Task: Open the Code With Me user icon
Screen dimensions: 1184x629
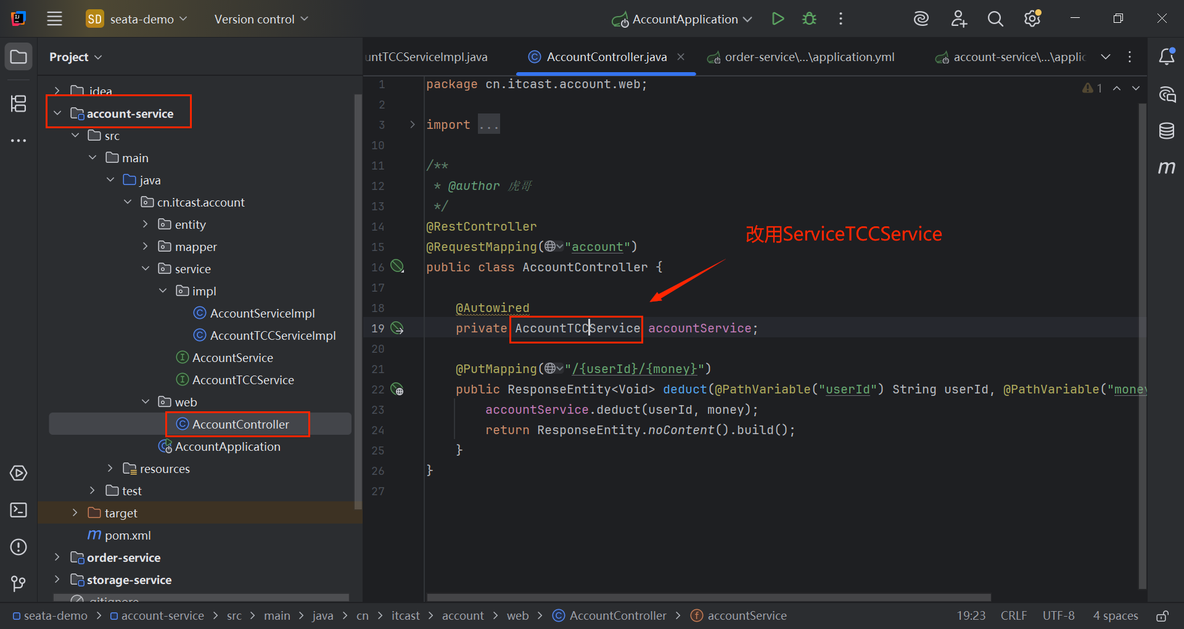Action: click(x=958, y=19)
